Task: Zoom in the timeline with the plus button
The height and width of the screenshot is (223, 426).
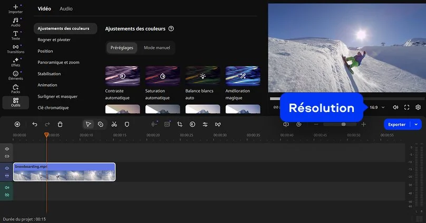Action: click(363, 124)
